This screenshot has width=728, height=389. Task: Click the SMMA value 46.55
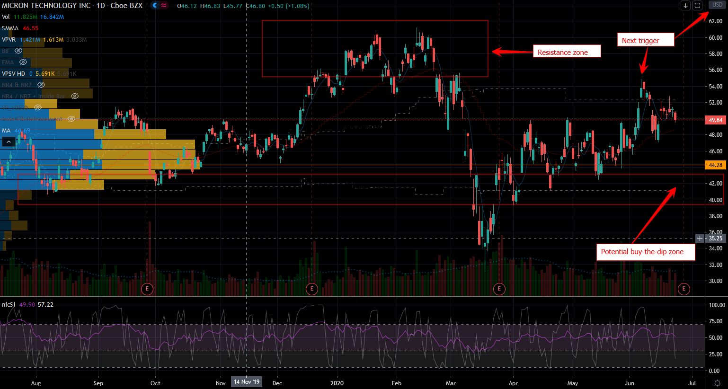31,28
